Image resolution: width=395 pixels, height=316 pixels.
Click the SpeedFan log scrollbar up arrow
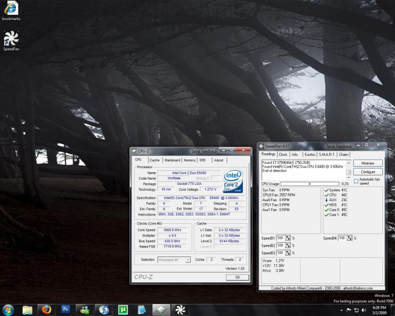pos(349,163)
